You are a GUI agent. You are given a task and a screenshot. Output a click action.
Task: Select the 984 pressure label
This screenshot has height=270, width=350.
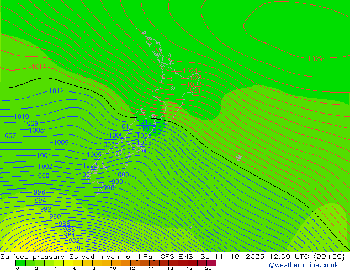pyautogui.click(x=70, y=235)
